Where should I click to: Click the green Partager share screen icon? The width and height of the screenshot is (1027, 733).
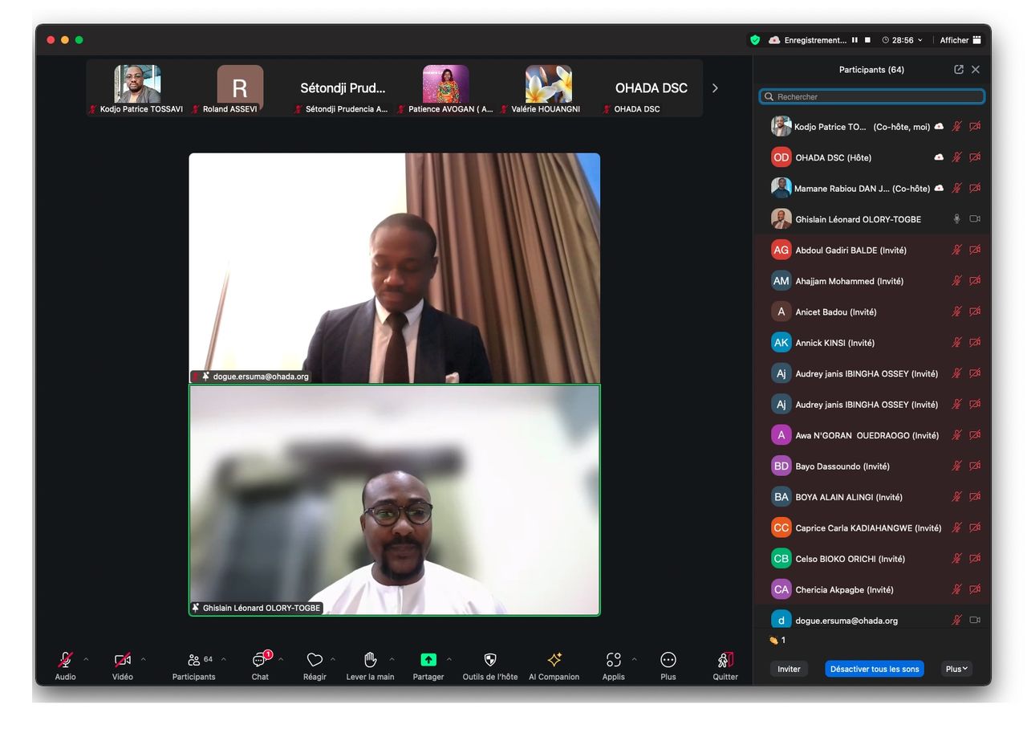[x=428, y=660]
